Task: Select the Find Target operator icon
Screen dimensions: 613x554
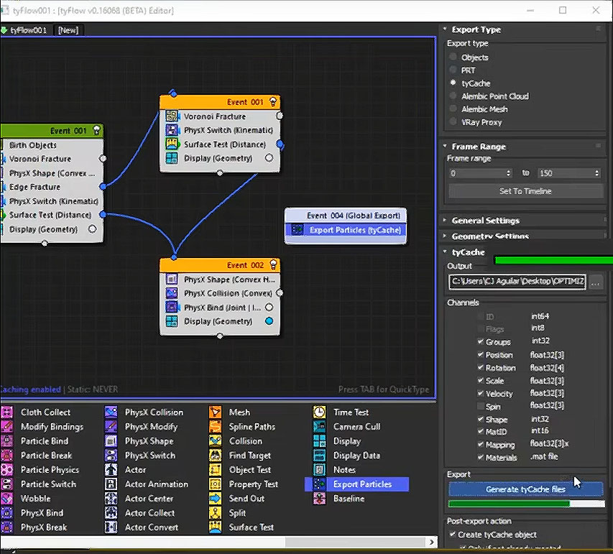Action: tap(215, 456)
